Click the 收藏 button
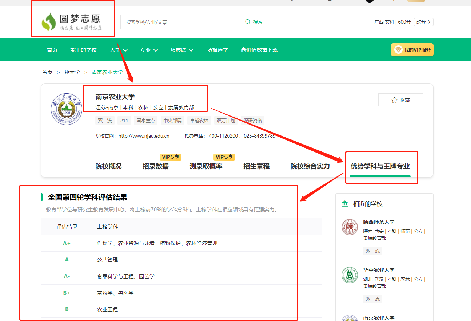 [x=400, y=100]
